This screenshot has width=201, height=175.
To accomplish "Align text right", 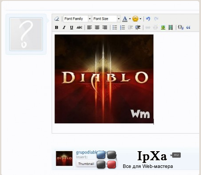I will pyautogui.click(x=105, y=27).
